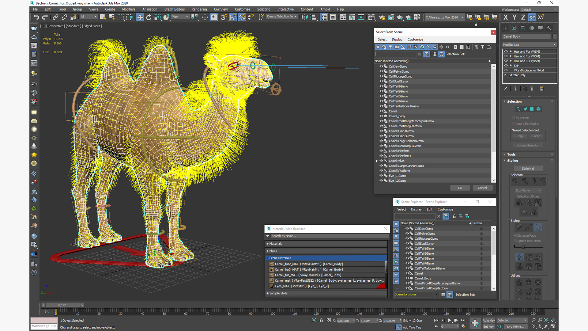This screenshot has width=588, height=331.
Task: Switch to Hierarchy command panel tab
Action: 523,28
